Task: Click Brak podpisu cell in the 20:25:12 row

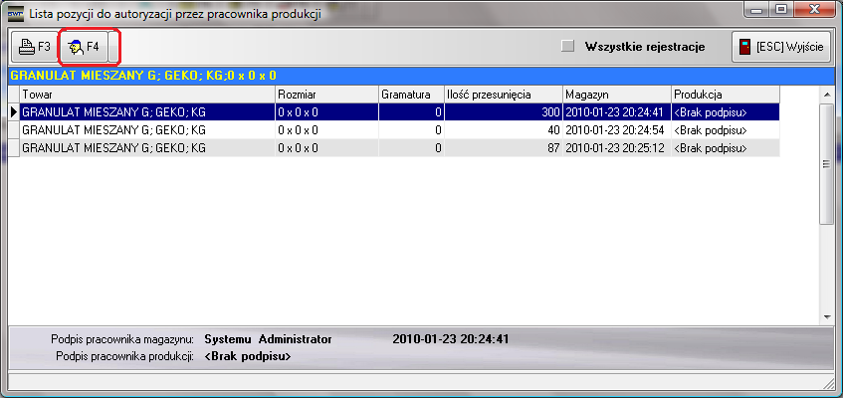Action: [725, 148]
